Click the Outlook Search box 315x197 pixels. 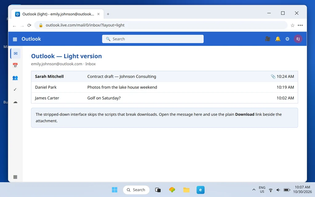click(x=153, y=39)
